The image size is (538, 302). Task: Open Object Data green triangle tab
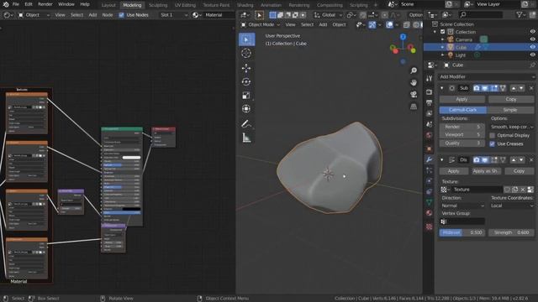(429, 202)
